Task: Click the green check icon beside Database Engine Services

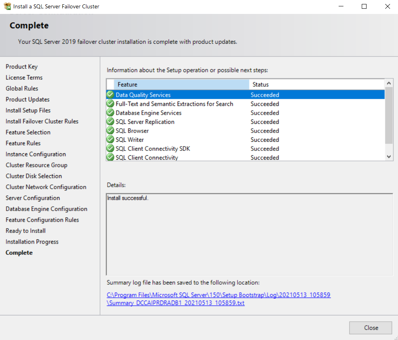Action: click(x=110, y=112)
